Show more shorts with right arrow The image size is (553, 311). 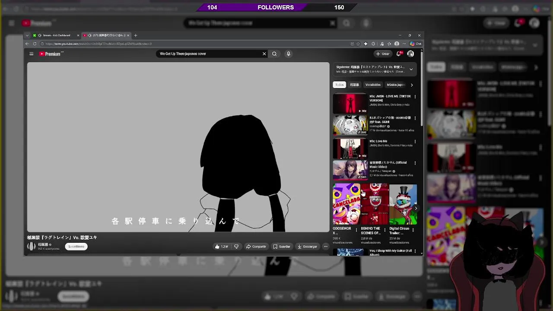pos(416,208)
